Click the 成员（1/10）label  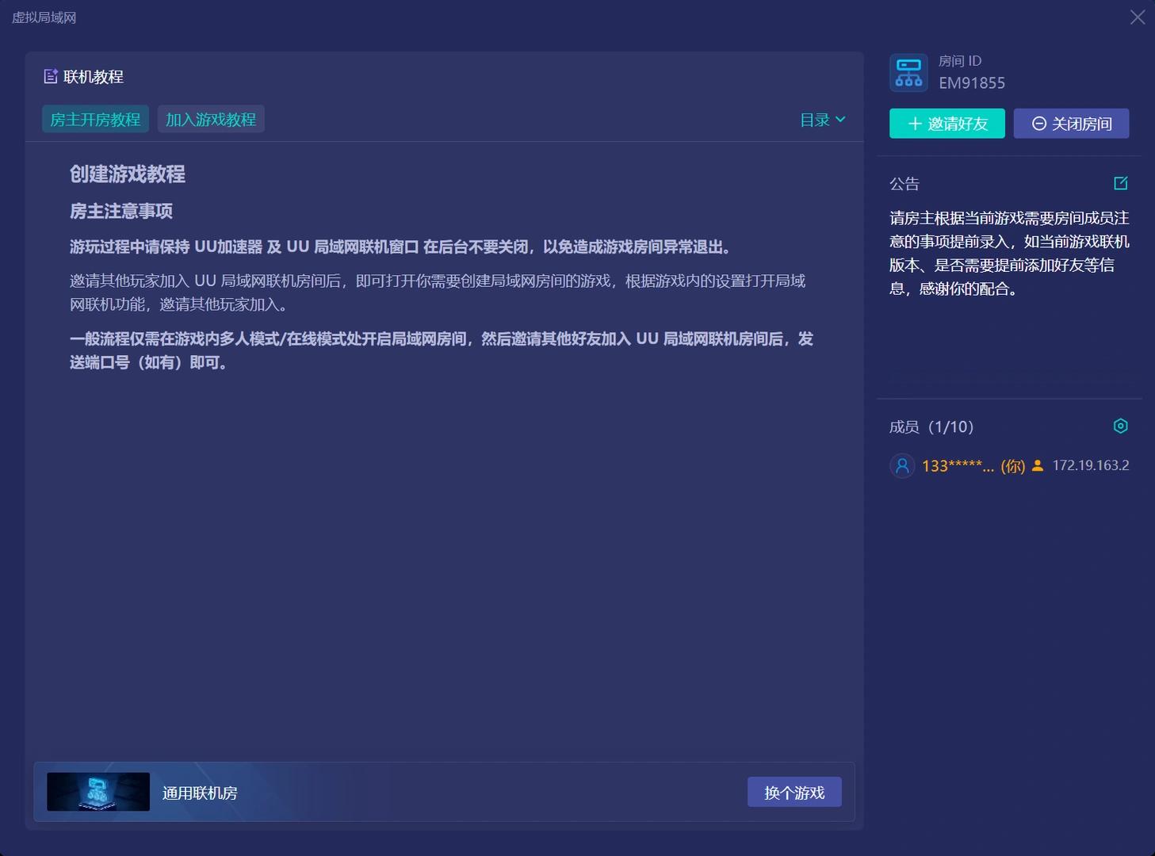[x=931, y=426]
